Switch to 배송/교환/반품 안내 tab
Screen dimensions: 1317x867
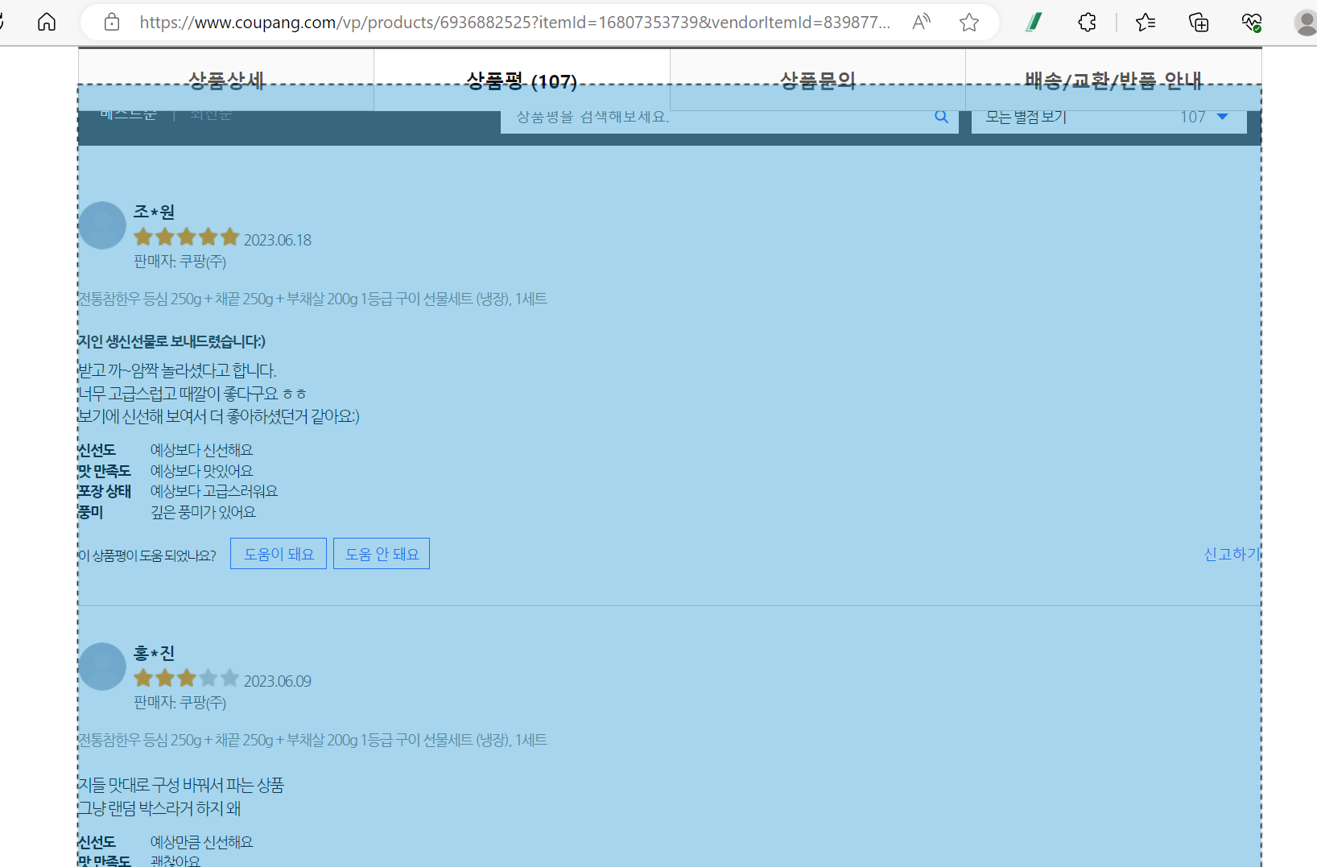pyautogui.click(x=1113, y=80)
